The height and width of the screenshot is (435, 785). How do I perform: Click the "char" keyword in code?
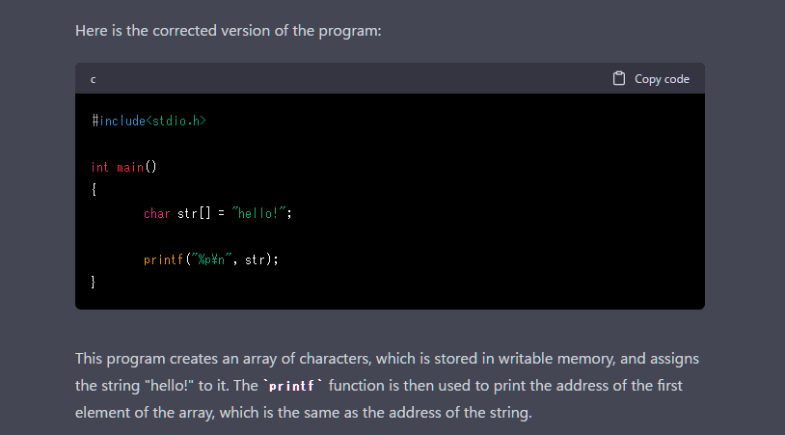tap(156, 213)
